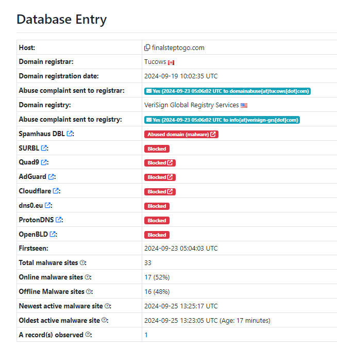Click the Firstseen: label

(x=33, y=248)
